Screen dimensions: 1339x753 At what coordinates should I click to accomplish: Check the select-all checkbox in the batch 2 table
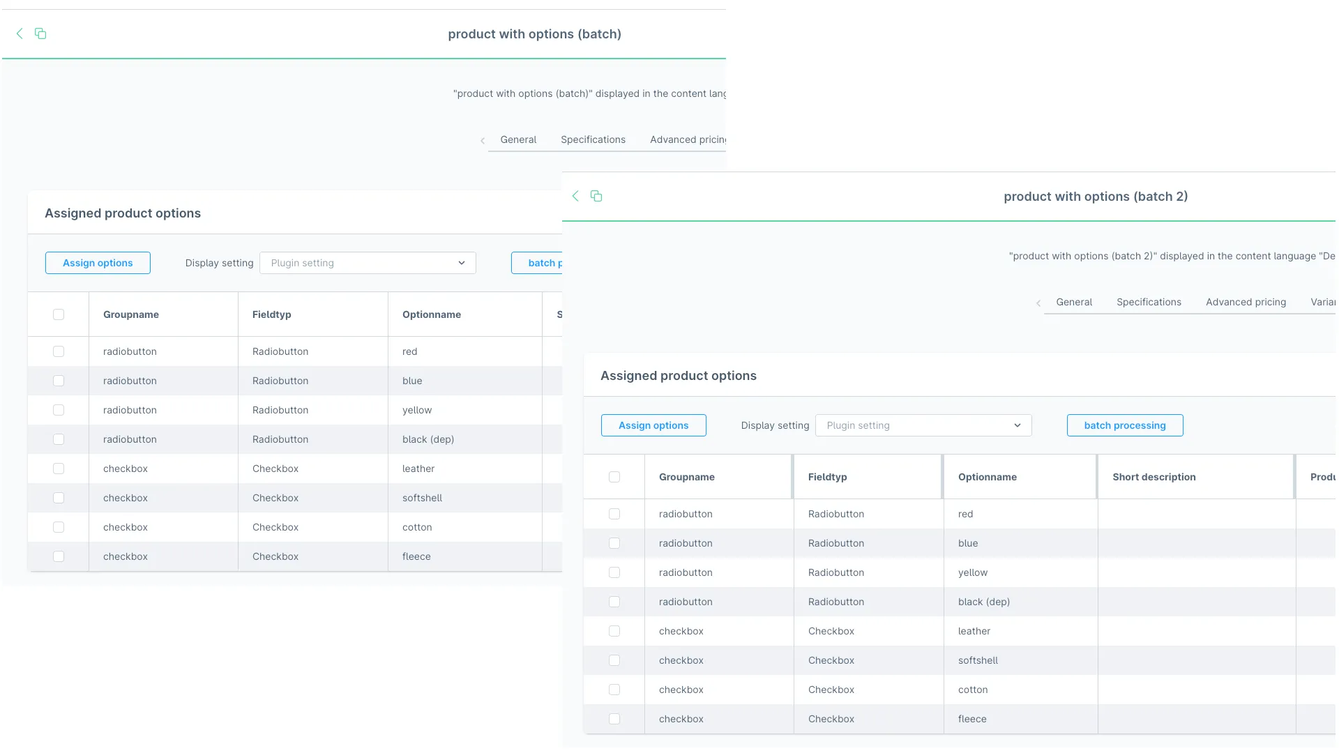coord(614,477)
